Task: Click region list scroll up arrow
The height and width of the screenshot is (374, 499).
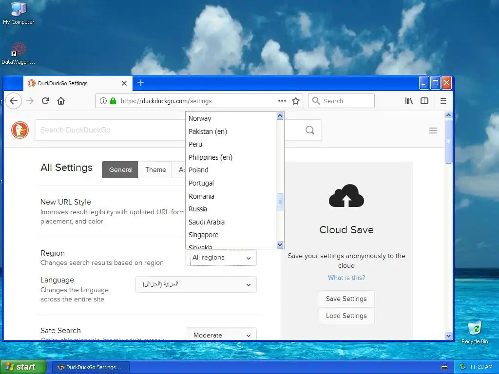Action: click(x=280, y=116)
